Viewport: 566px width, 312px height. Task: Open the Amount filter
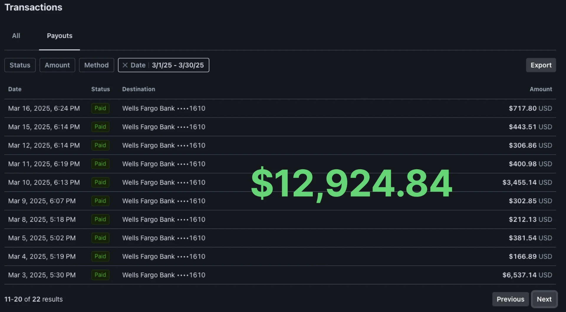57,65
